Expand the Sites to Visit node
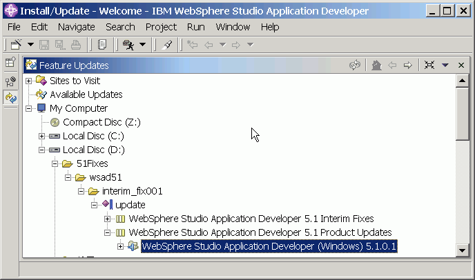475x280 pixels. 28,81
